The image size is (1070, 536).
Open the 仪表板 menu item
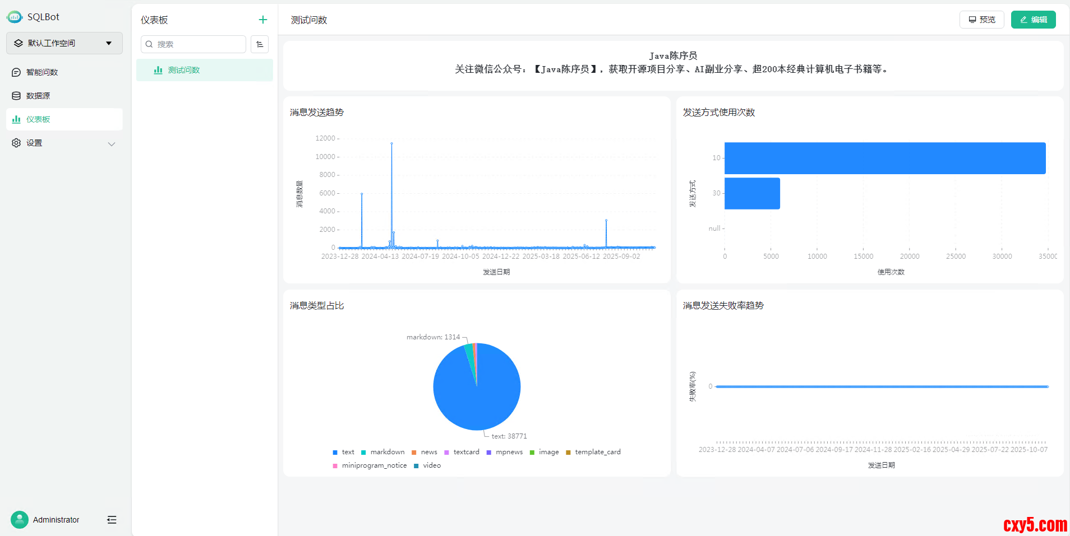(38, 119)
